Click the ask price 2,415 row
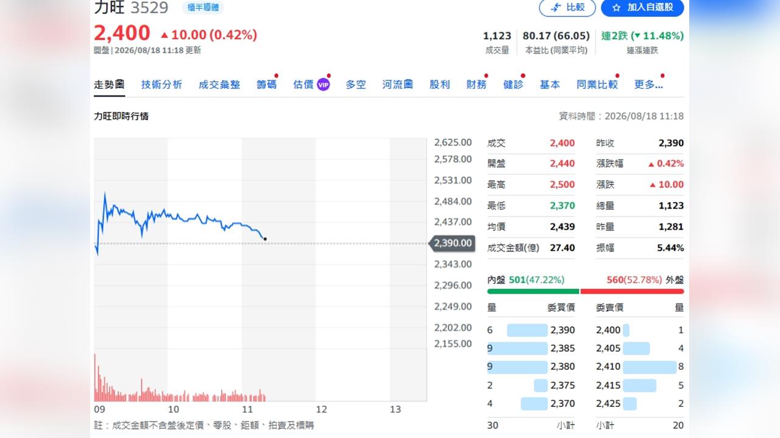This screenshot has width=780, height=438. point(640,385)
